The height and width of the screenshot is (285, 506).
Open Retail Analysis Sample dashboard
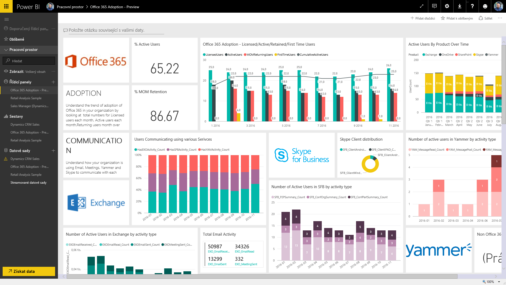(x=26, y=98)
